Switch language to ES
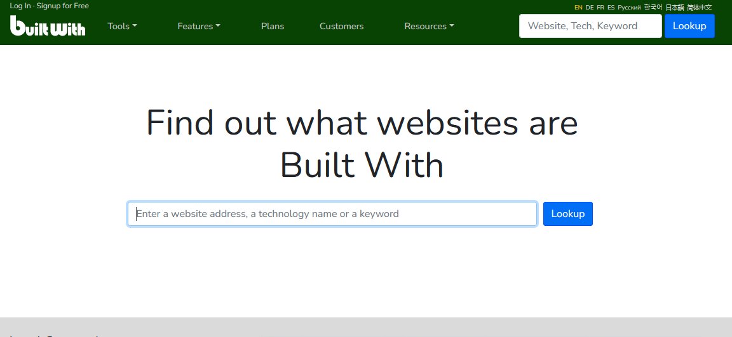The height and width of the screenshot is (337, 732). (611, 8)
